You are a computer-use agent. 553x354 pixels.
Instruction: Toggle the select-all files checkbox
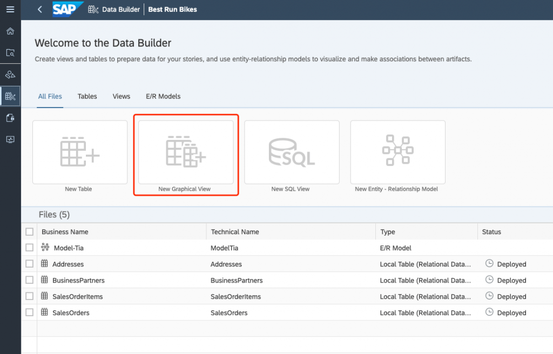[x=30, y=231]
